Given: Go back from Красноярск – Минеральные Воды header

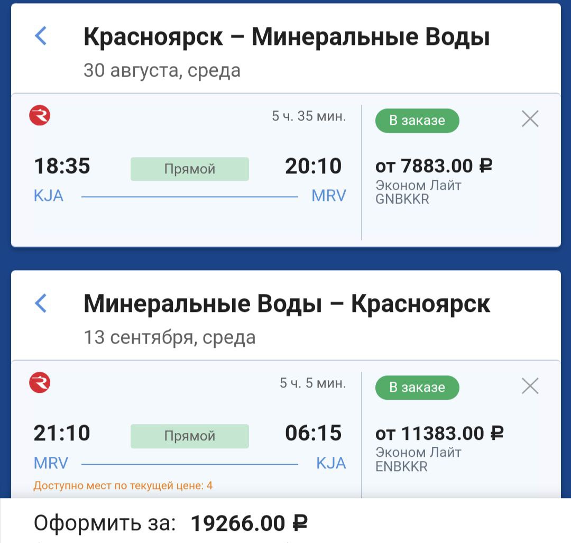Looking at the screenshot, I should [41, 36].
